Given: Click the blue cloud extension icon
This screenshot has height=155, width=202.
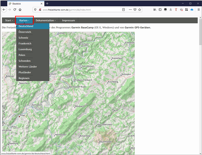Looking at the screenshot, I should click(192, 10).
